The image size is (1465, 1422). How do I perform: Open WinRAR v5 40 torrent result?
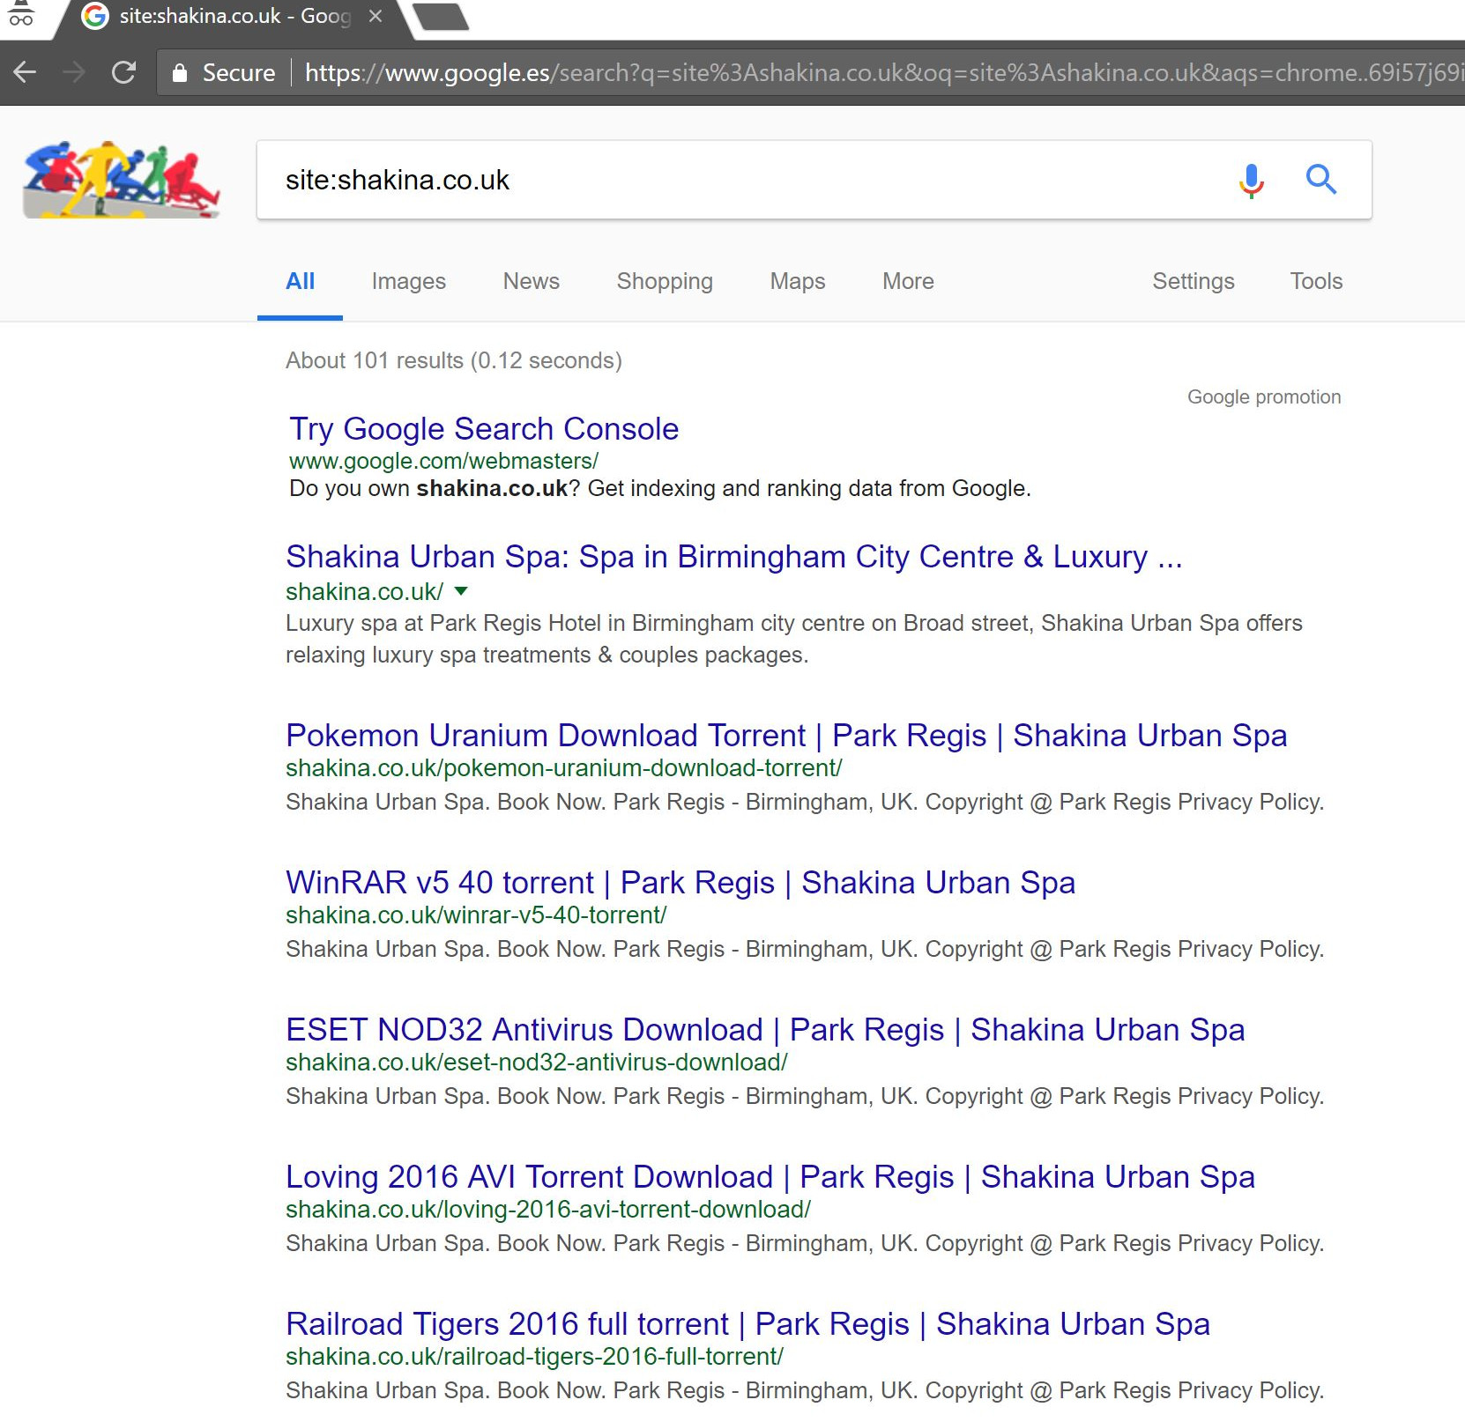coord(680,883)
